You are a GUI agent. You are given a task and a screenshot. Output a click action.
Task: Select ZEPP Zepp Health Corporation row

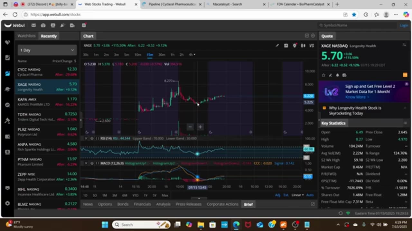(47, 177)
